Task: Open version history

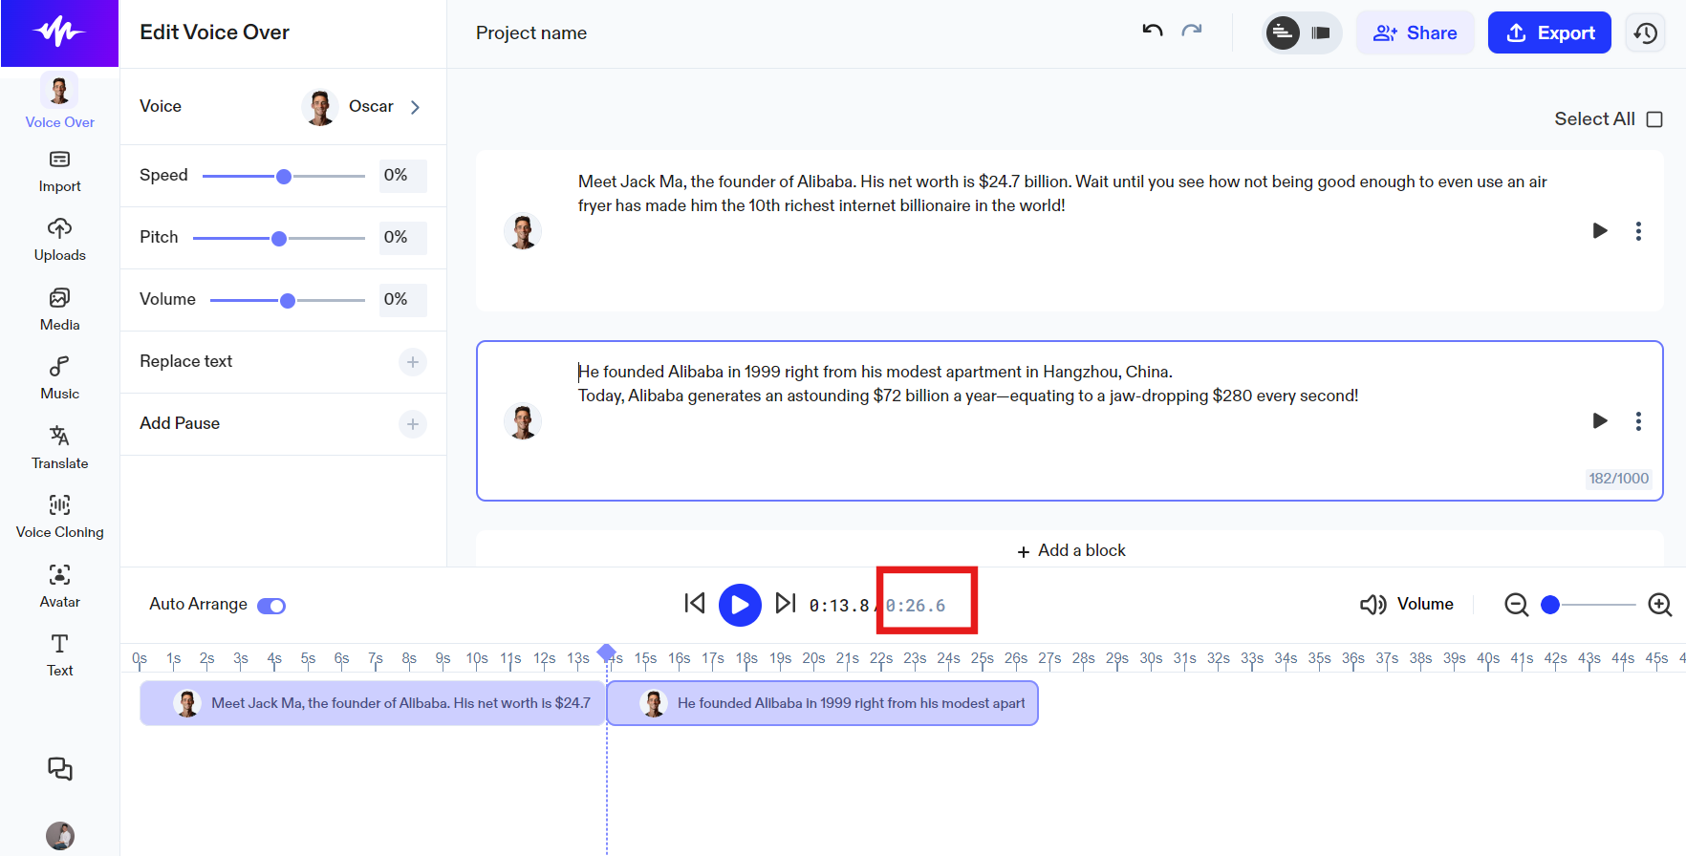Action: (x=1645, y=32)
